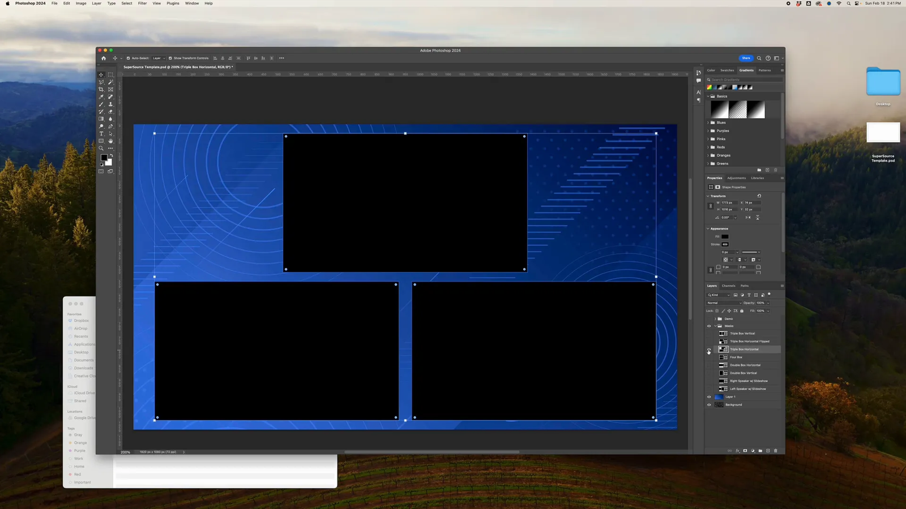Select the Double Box Vertical layer
906x509 pixels.
click(x=743, y=373)
